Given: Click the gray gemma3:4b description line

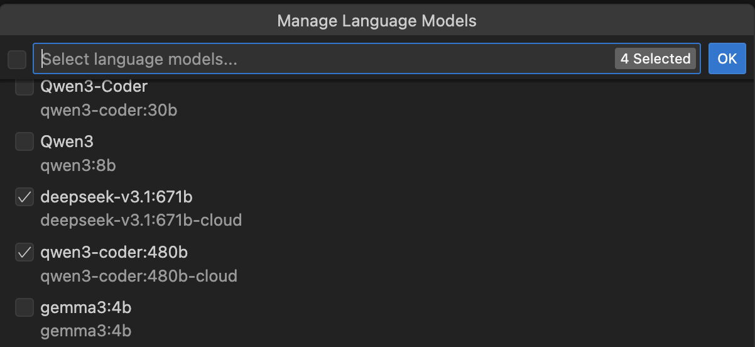Looking at the screenshot, I should point(85,331).
